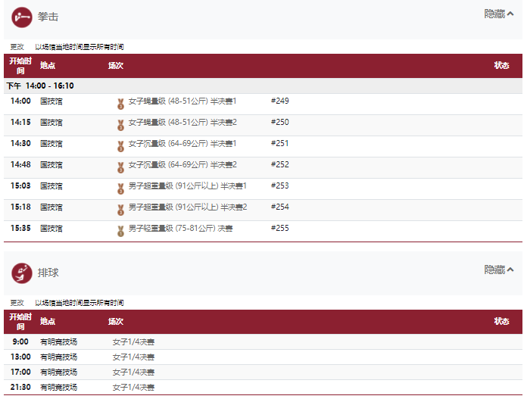Select the 21:30 女子1/4决赛 volleyball row
Image resolution: width=527 pixels, height=399 pixels.
(x=263, y=387)
